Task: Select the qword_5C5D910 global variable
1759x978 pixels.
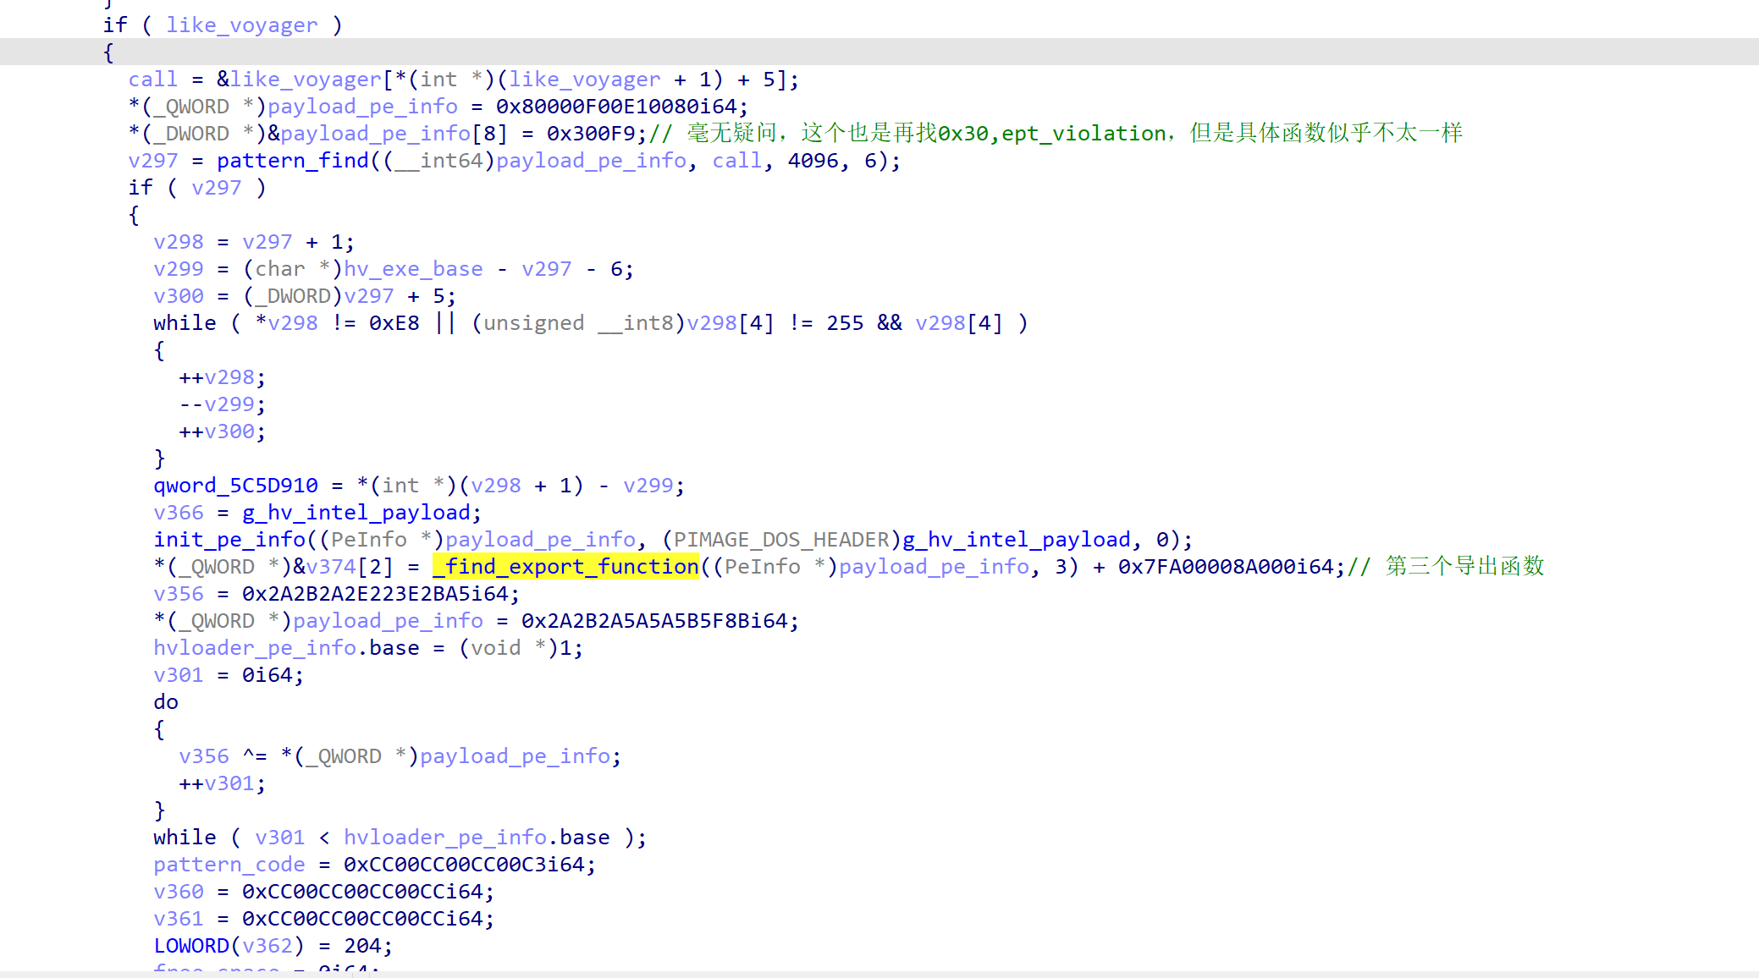Action: 235,485
